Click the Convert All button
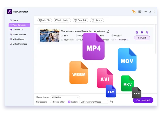The image size is (162, 118). click(143, 100)
